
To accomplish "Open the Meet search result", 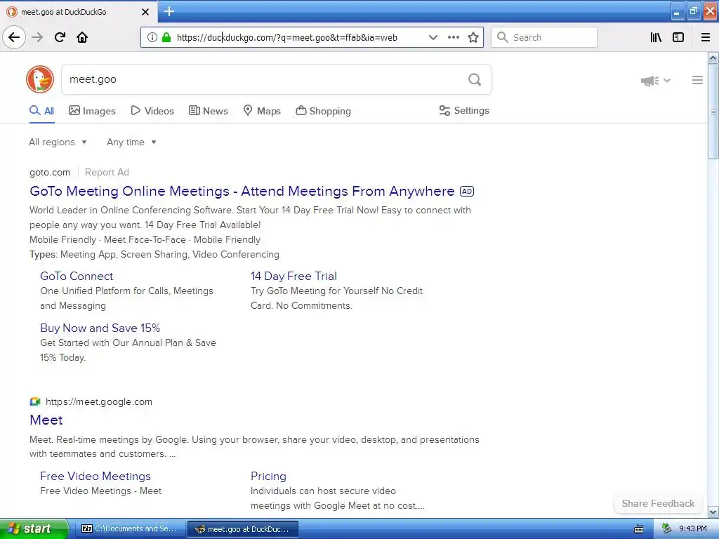I will (x=46, y=420).
